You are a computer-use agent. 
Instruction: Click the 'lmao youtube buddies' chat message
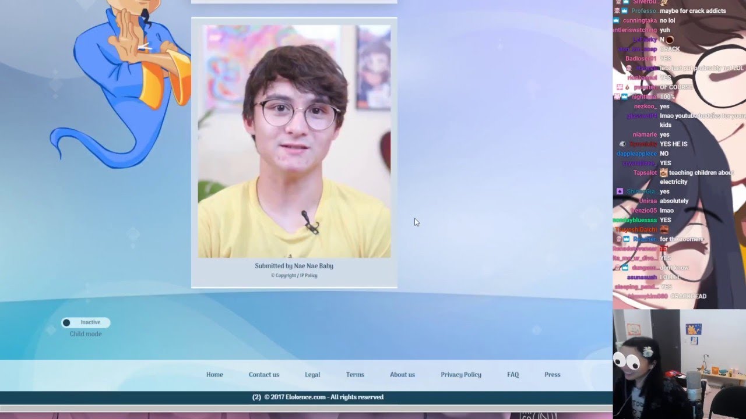[702, 120]
